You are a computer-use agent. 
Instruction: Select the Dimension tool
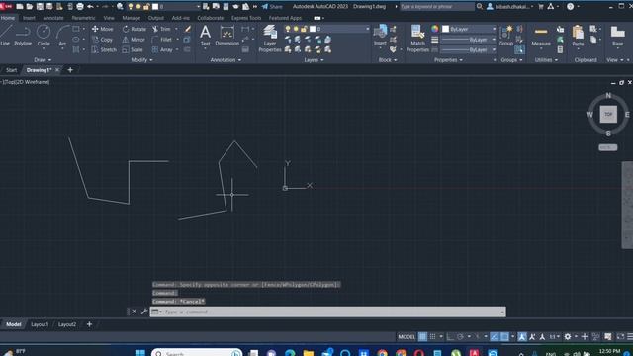[226, 35]
